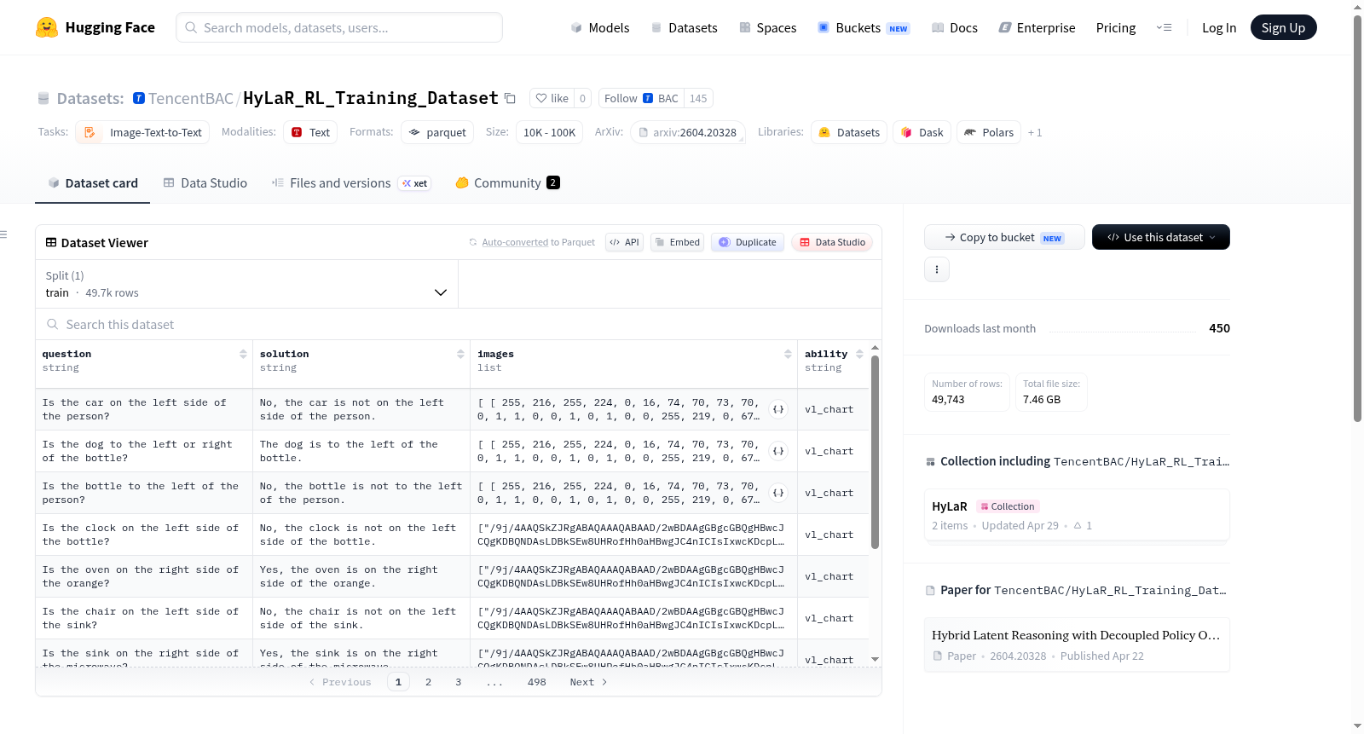1364x734 pixels.
Task: Open the TencentBAC owner link in title
Action: [x=191, y=98]
